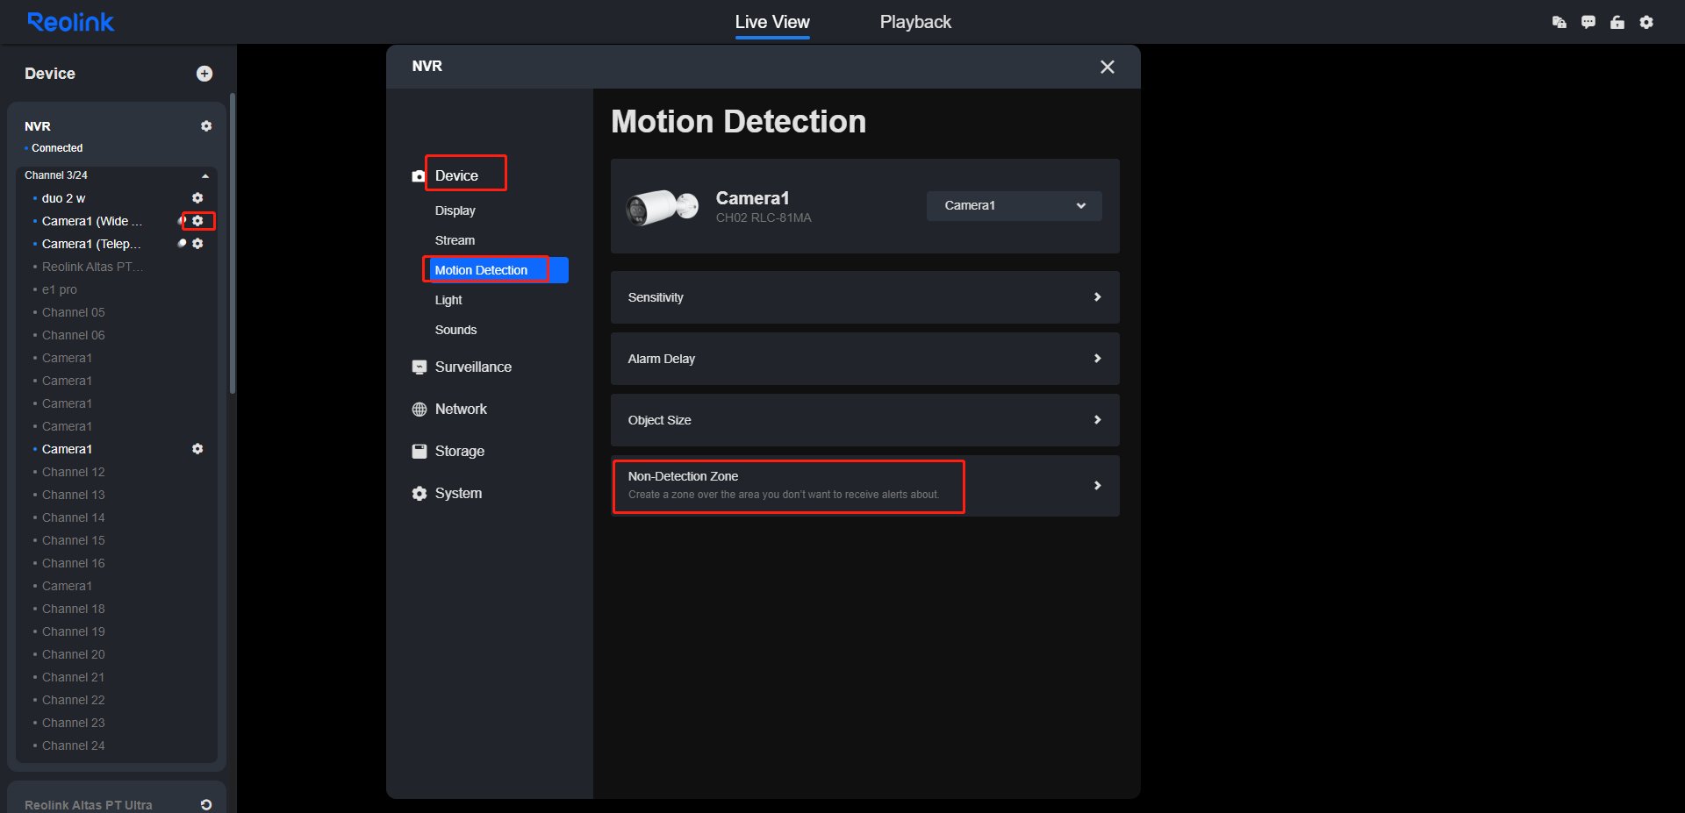Open the Stream submenu
The height and width of the screenshot is (813, 1685).
pos(455,240)
